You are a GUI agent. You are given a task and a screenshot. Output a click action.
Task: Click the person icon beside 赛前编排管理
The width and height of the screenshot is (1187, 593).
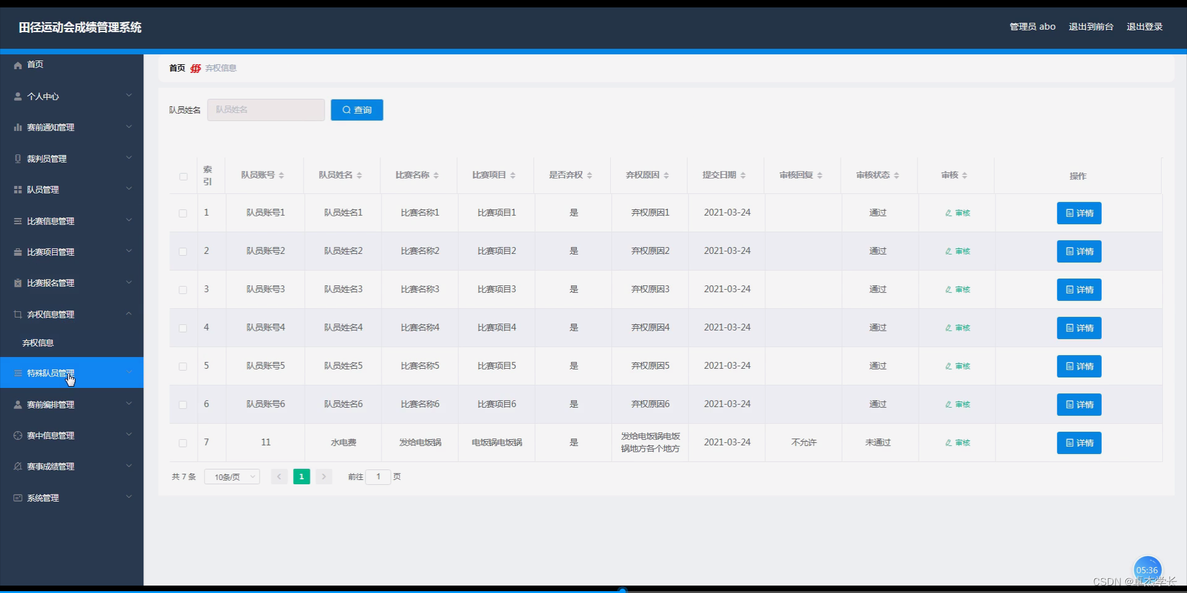coord(18,405)
